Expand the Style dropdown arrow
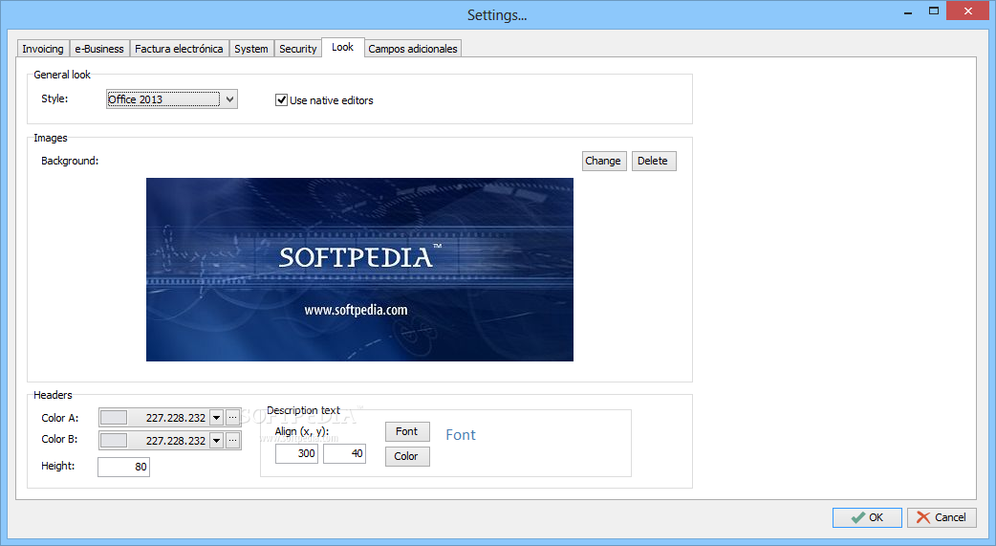The height and width of the screenshot is (546, 996). [x=230, y=99]
